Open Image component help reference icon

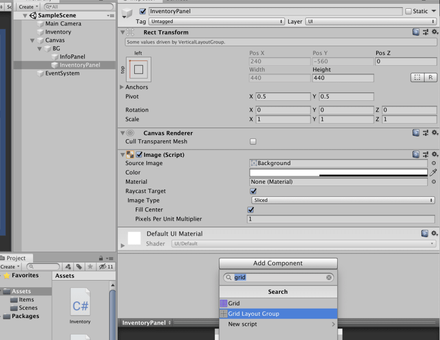click(416, 155)
